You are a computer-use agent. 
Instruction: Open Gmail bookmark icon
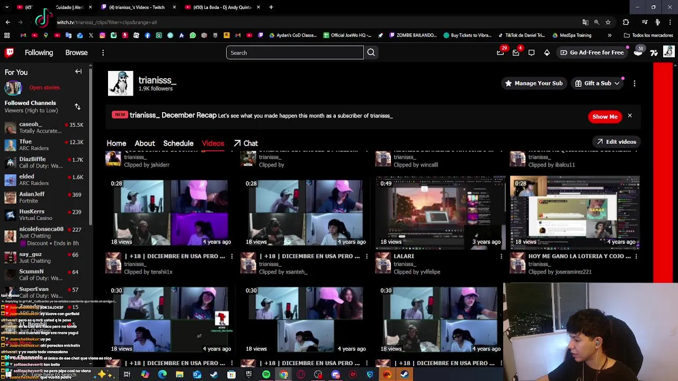click(x=23, y=35)
